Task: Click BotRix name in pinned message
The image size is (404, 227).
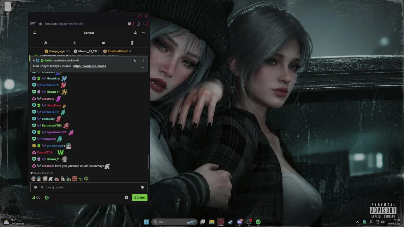Action: click(x=49, y=61)
